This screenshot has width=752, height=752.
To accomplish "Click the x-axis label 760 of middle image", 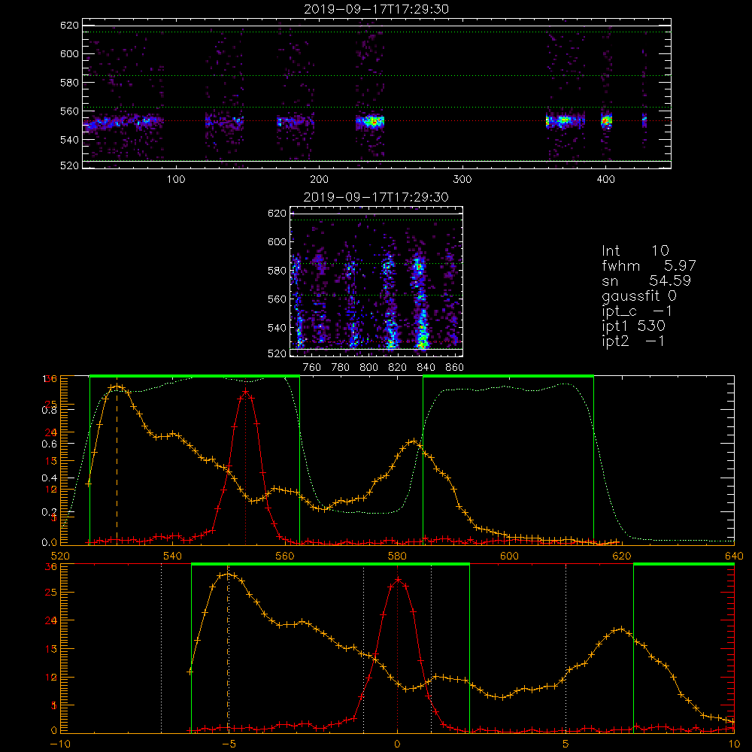I will click(312, 368).
